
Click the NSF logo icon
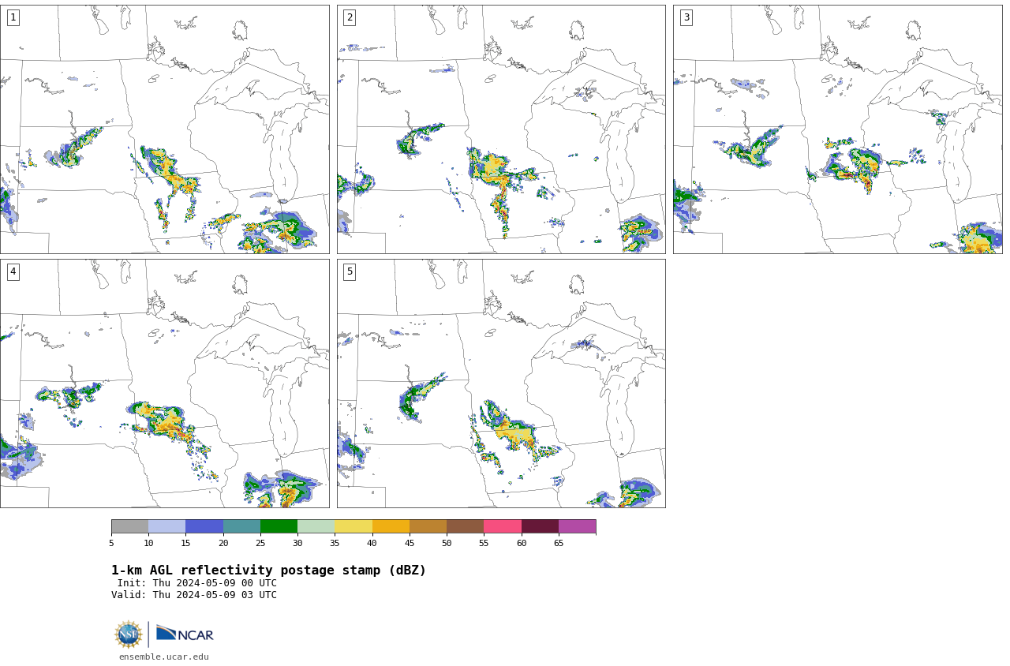tap(128, 634)
